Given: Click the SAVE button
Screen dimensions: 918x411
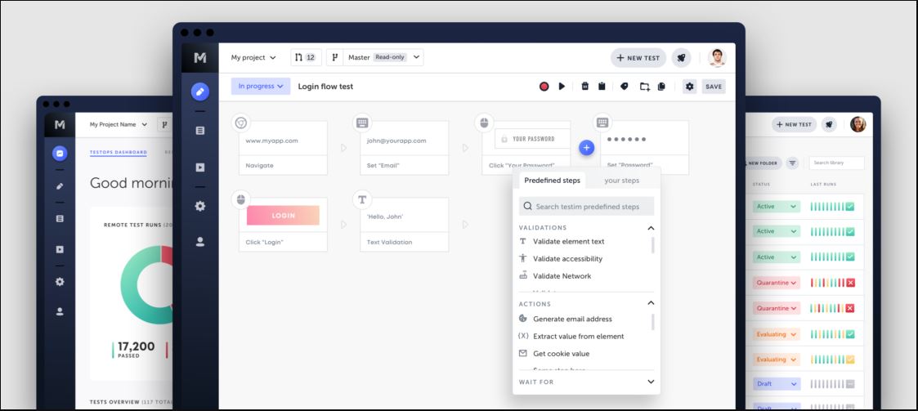Looking at the screenshot, I should (x=714, y=87).
